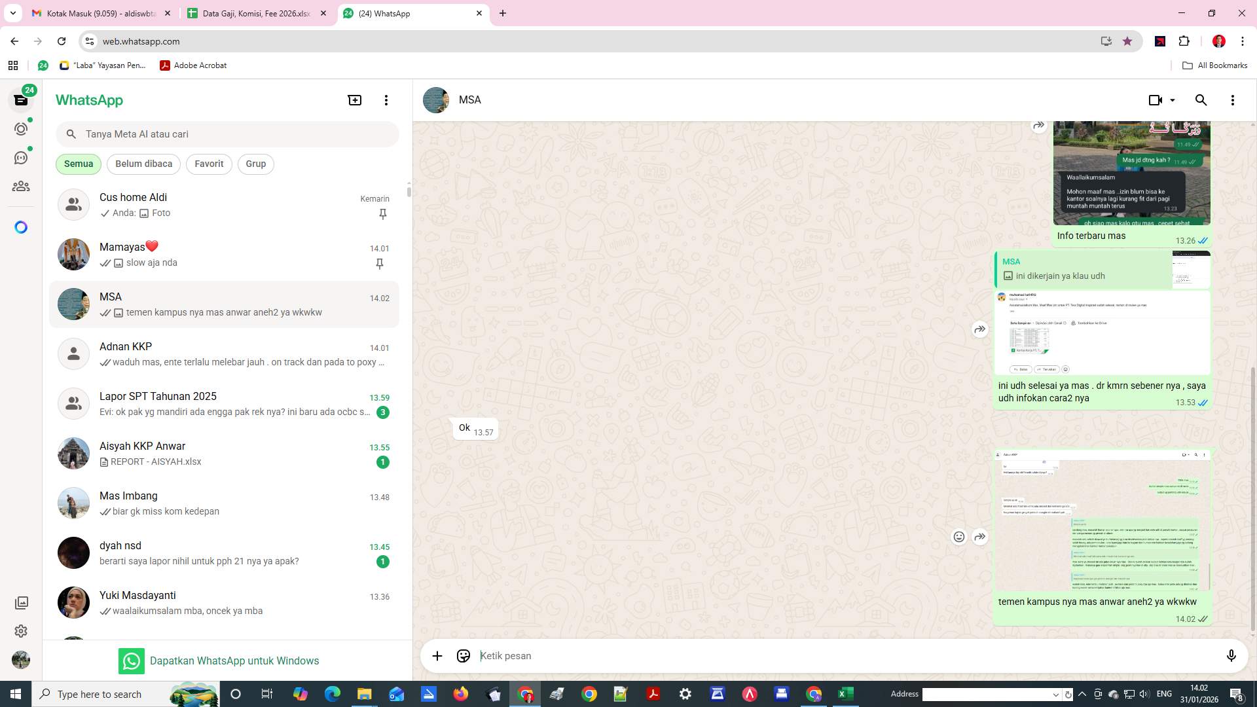This screenshot has width=1257, height=707.
Task: Show only Favorit chats
Action: (x=208, y=164)
